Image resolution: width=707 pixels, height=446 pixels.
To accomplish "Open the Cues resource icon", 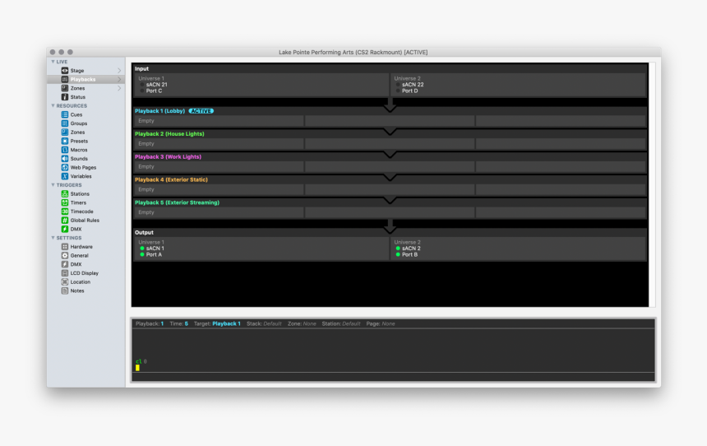I will tap(65, 114).
